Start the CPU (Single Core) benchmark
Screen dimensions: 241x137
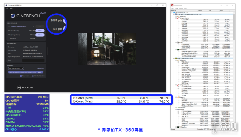coord(40,35)
